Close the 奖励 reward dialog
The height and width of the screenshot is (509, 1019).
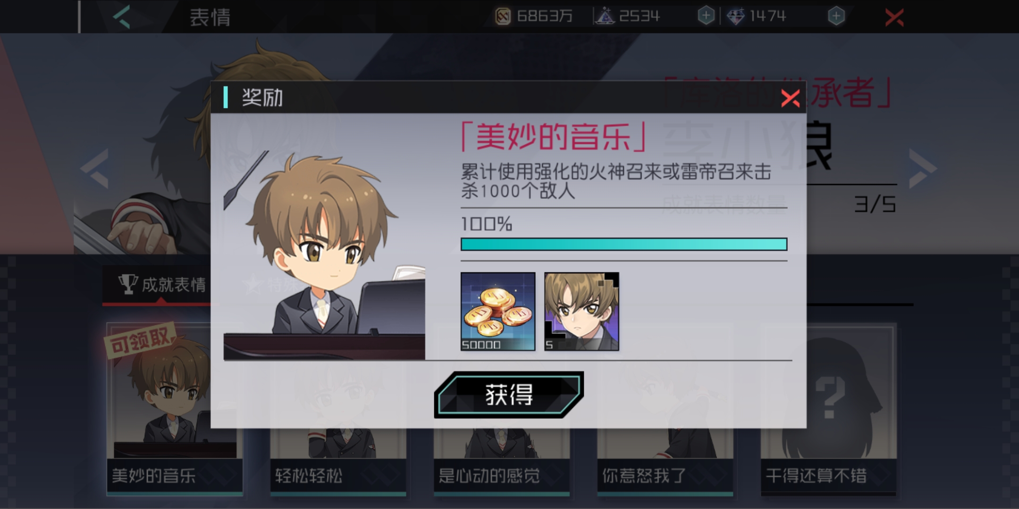click(x=790, y=99)
